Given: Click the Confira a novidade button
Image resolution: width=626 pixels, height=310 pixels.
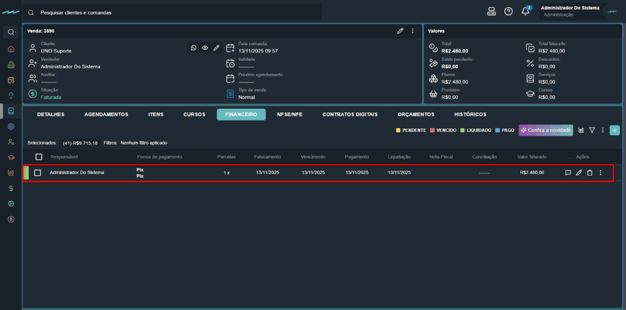Looking at the screenshot, I should click(x=545, y=130).
